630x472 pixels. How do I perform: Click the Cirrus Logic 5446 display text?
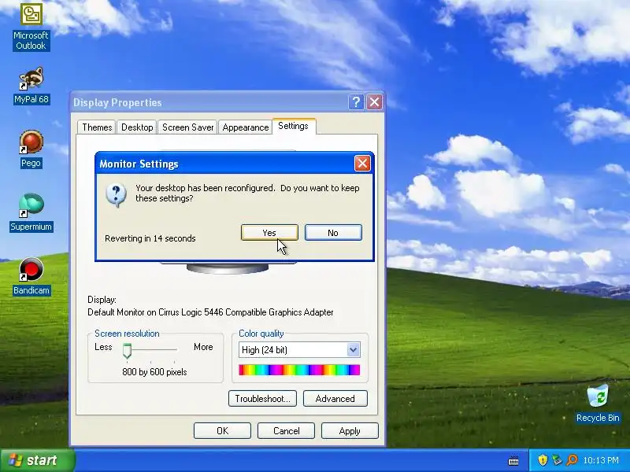210,312
